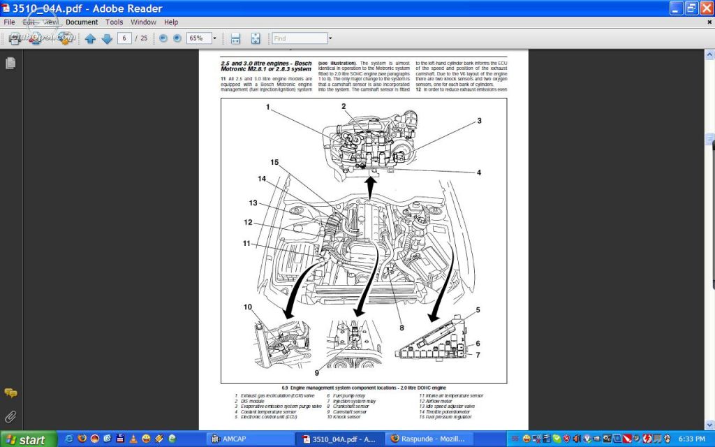Click the Find text box
The height and width of the screenshot is (447, 715).
pos(300,38)
